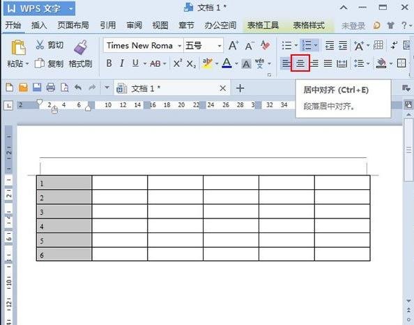Toggle italic formatting
Viewport: 414px width, 325px height.
122,63
